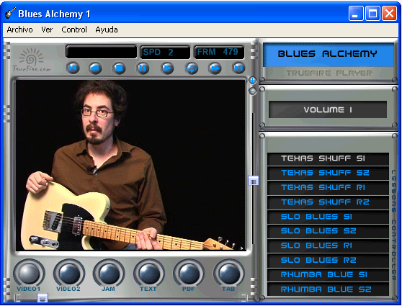Open lesson SLO BLUES S2
This screenshot has height=306, width=402.
click(x=328, y=231)
